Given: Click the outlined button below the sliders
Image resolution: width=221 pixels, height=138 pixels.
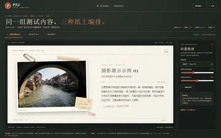Looking at the screenshot, I should tap(187, 87).
